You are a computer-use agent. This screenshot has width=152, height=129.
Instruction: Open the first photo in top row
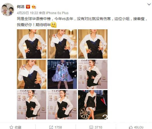click(32, 44)
